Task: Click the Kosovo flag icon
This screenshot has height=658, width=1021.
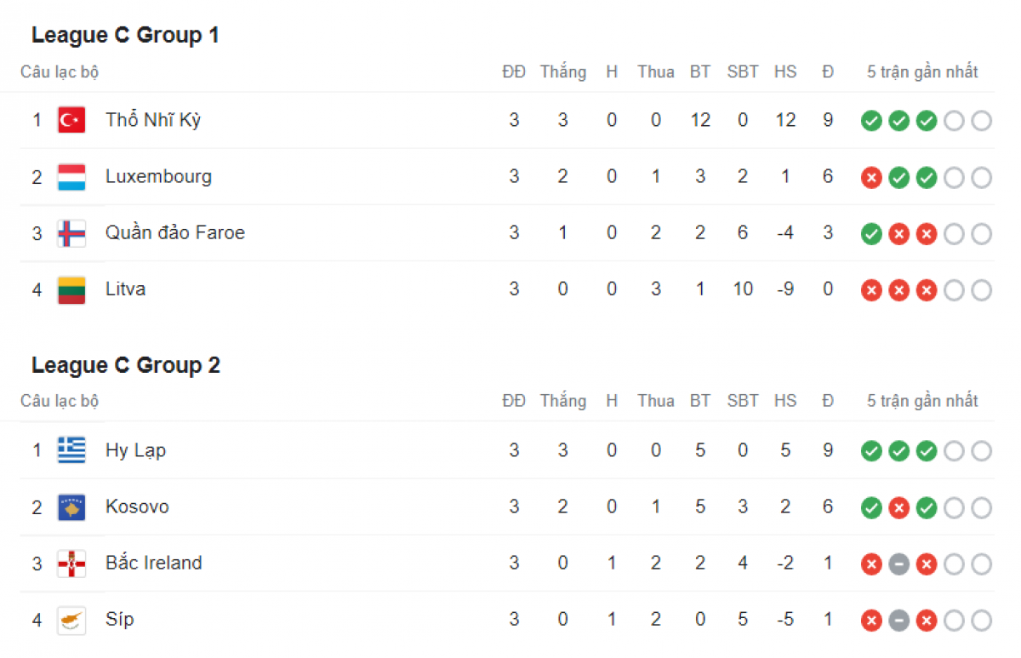Action: (71, 507)
